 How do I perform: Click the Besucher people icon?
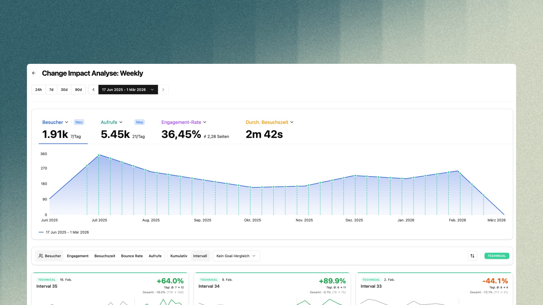[x=41, y=256]
